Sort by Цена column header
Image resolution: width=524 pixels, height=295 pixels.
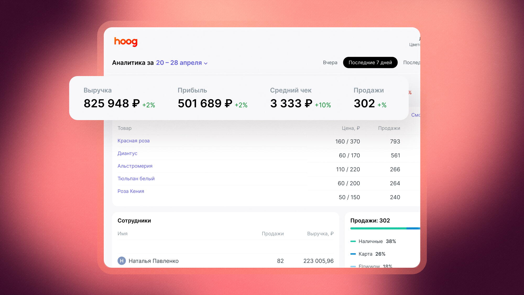[x=351, y=128]
